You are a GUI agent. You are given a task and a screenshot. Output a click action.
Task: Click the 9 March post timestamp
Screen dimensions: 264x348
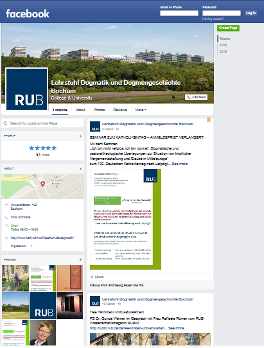click(x=107, y=129)
